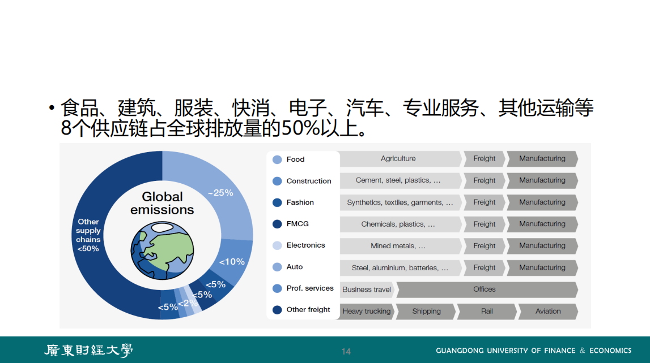650x363 pixels.
Task: Click the Heavy trucking arrow
Action: (x=366, y=312)
